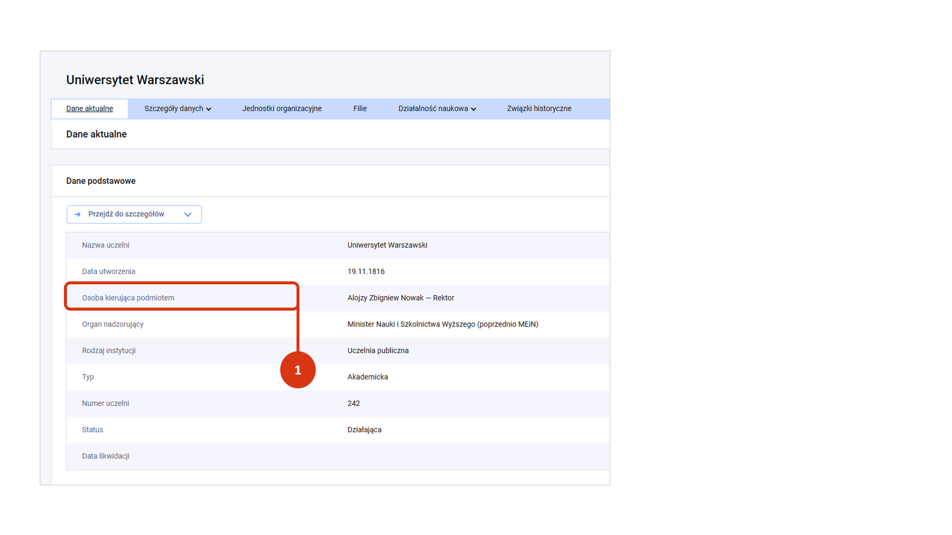Go to the Filie tab
The width and height of the screenshot is (952, 535).
[x=360, y=108]
